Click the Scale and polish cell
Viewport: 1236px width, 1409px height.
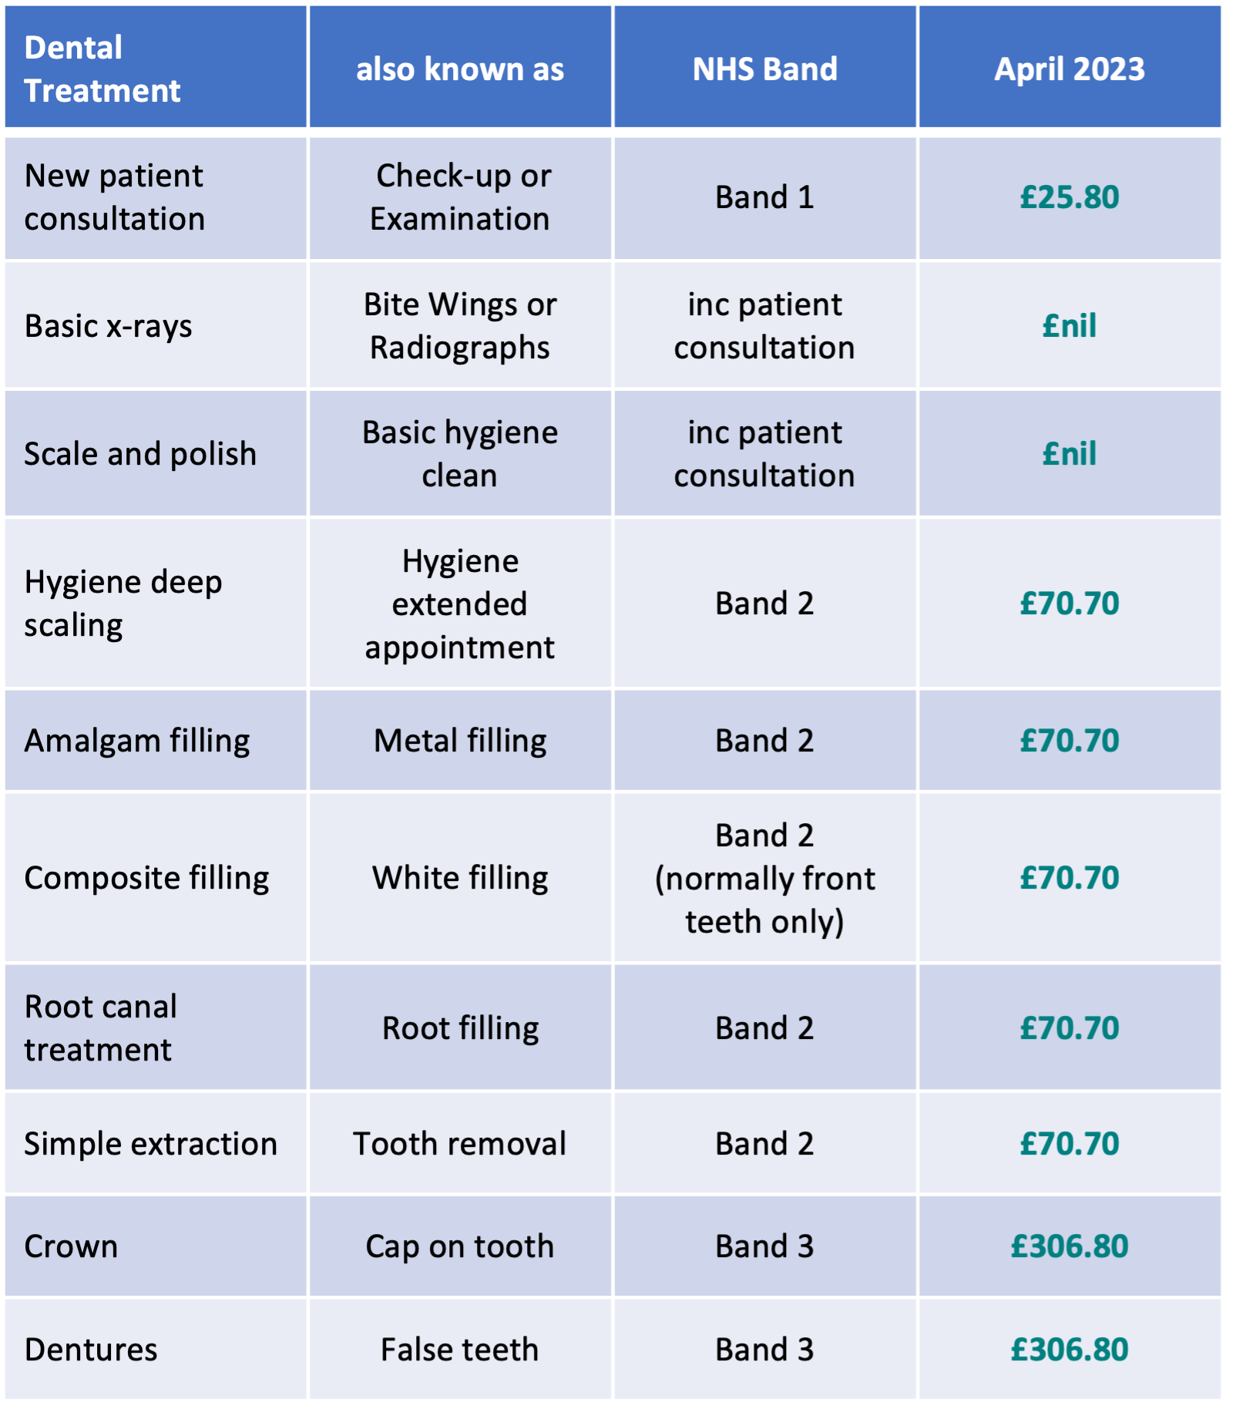pyautogui.click(x=156, y=453)
